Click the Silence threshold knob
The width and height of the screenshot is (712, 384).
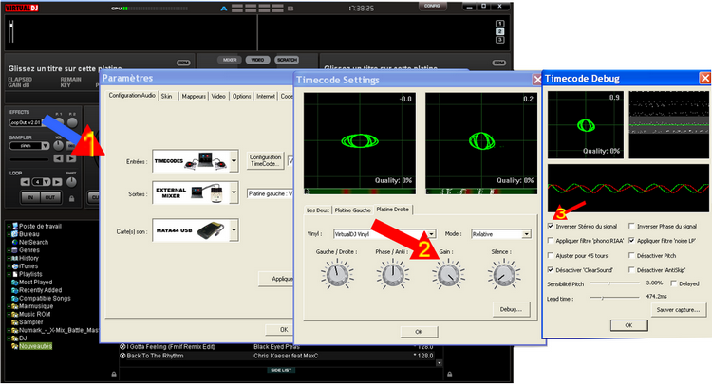(x=502, y=275)
